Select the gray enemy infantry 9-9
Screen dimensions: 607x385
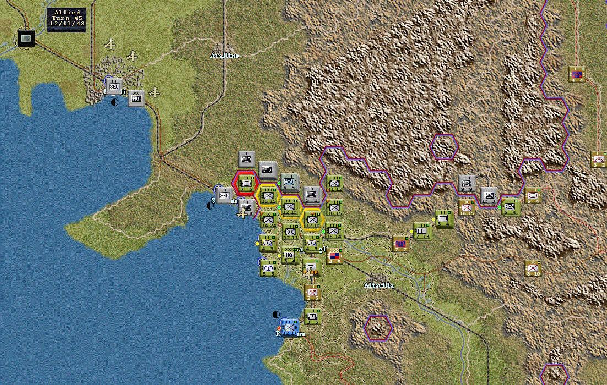(467, 183)
